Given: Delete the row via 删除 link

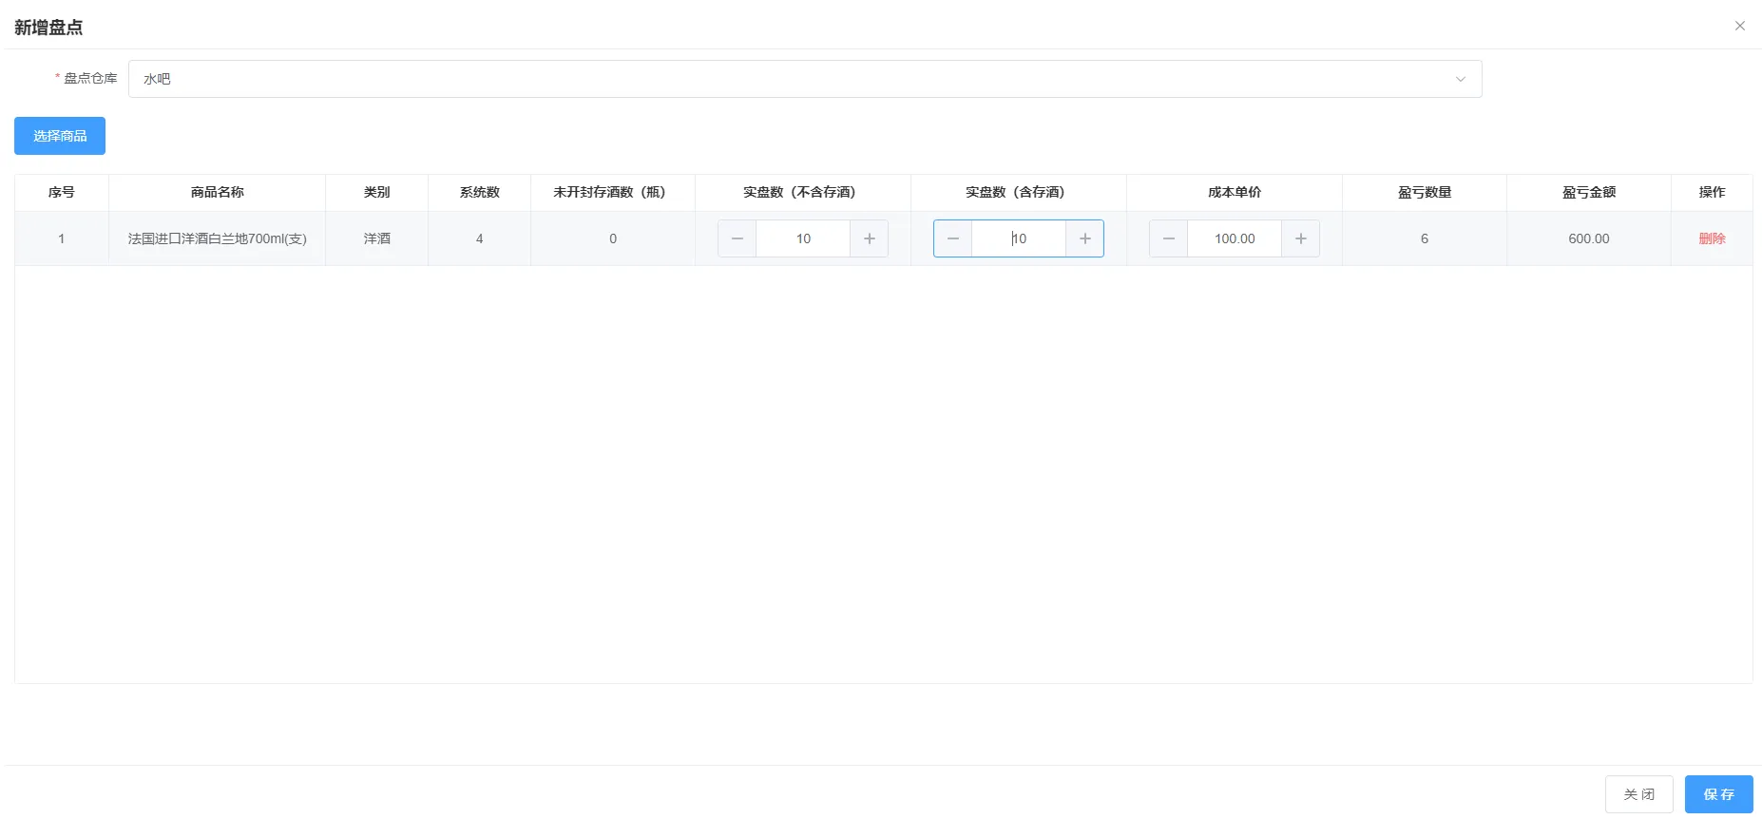Looking at the screenshot, I should pos(1712,238).
